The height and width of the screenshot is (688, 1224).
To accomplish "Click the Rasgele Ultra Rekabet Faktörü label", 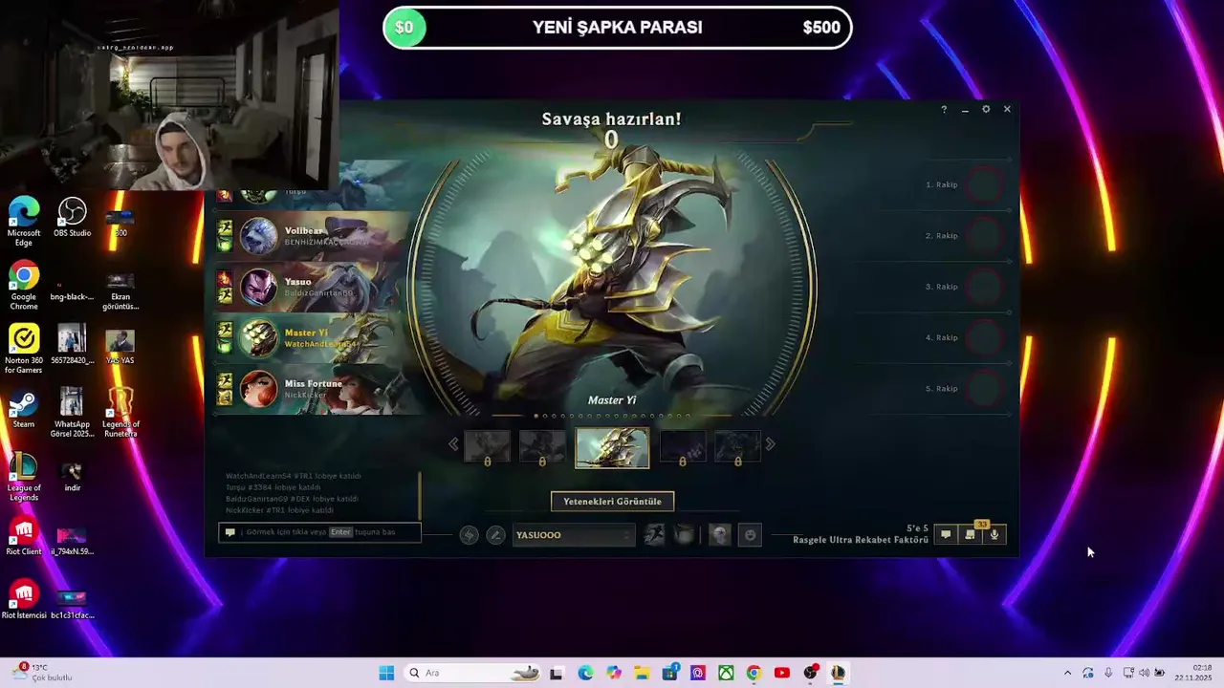I will pos(861,540).
